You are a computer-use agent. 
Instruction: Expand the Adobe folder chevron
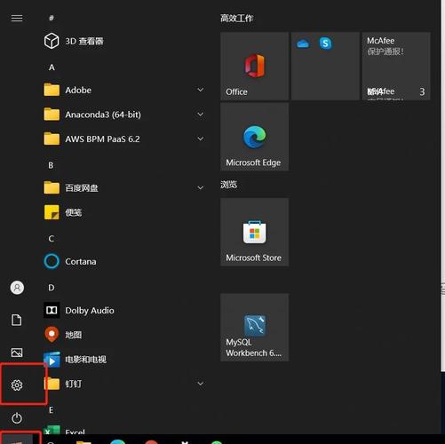(201, 90)
